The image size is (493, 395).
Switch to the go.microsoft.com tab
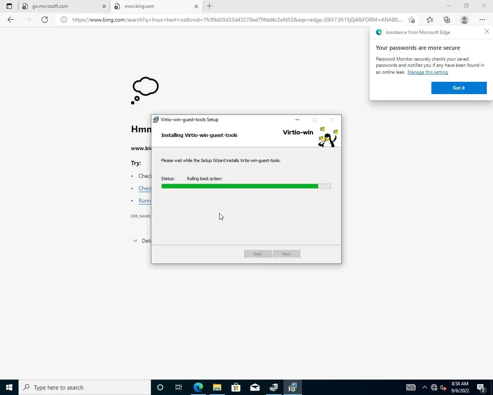[x=64, y=6]
